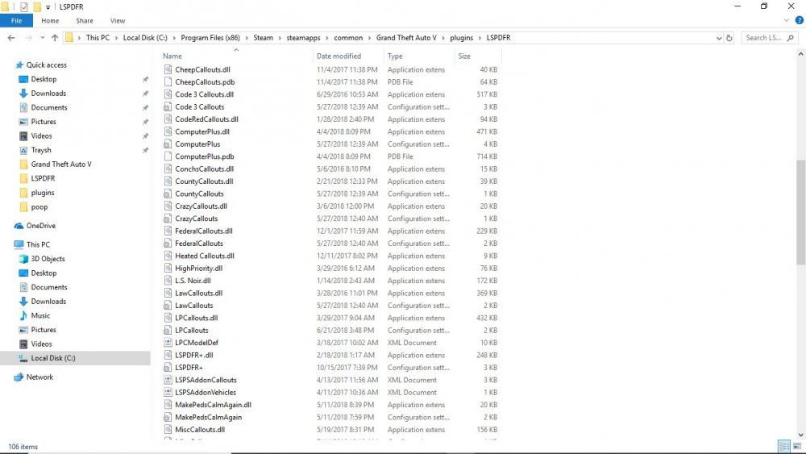Go back using the back arrow
The height and width of the screenshot is (454, 806).
11,38
